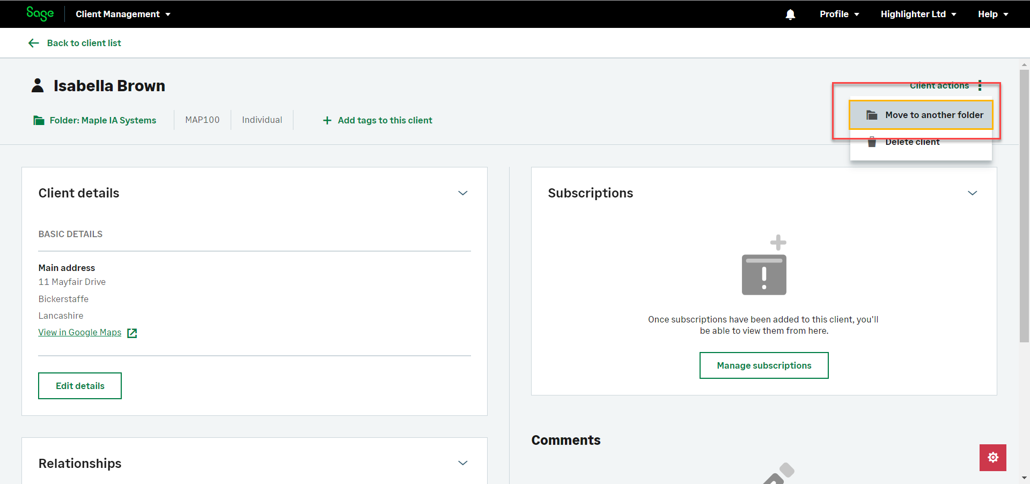
Task: Click the back arrow icon
Action: [x=34, y=43]
